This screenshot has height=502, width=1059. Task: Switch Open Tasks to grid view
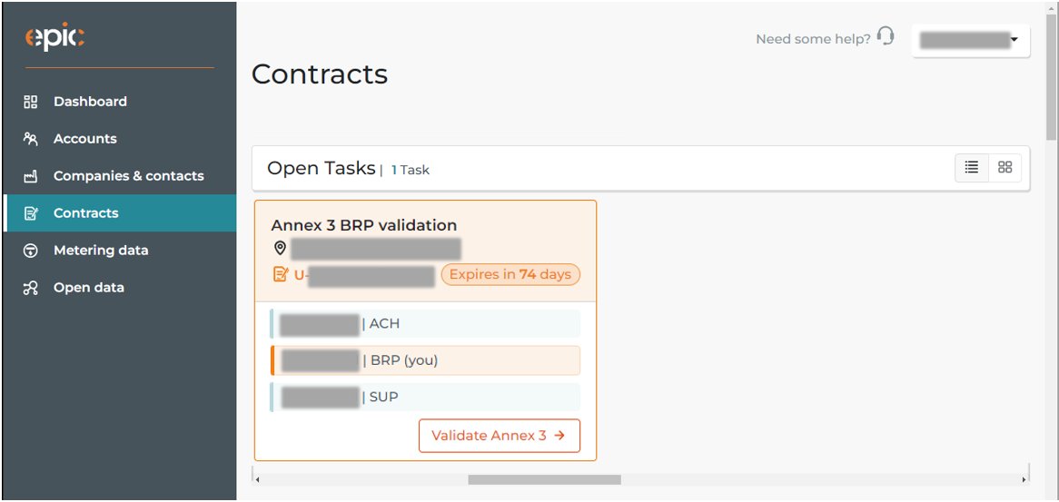[x=1005, y=167]
